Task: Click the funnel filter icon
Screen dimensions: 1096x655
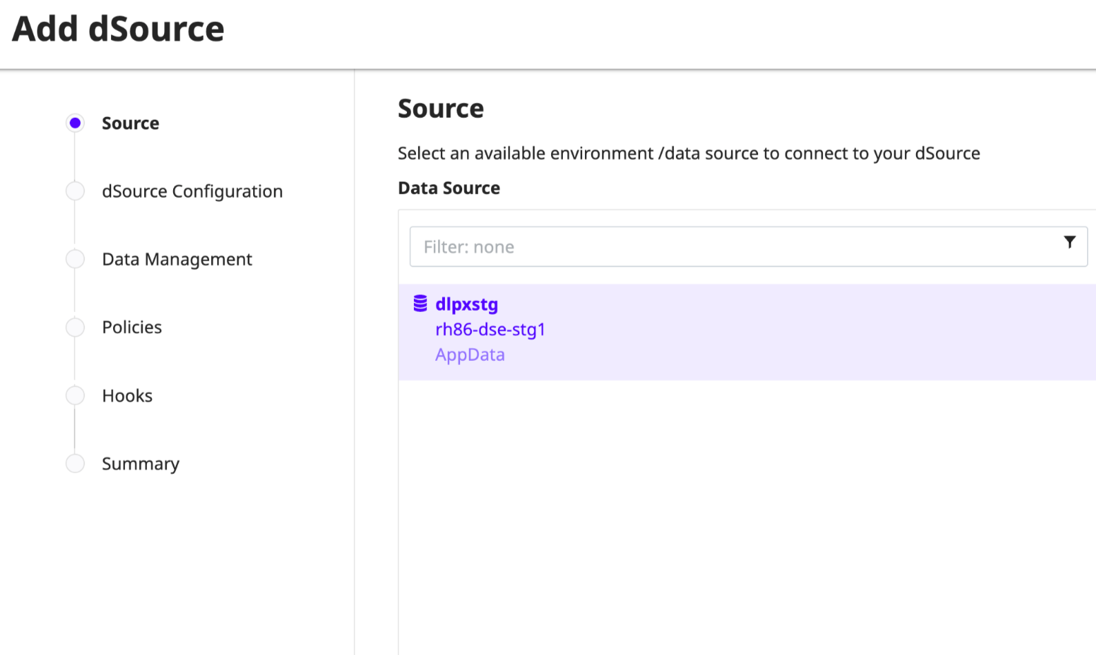Action: coord(1069,242)
